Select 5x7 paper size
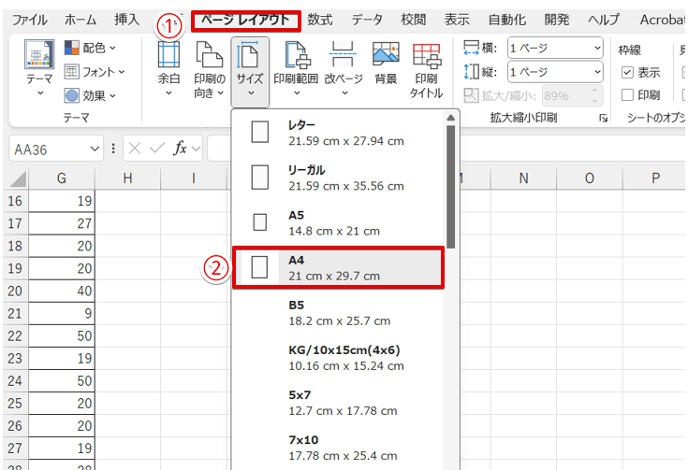This screenshot has width=688, height=470. tap(338, 403)
